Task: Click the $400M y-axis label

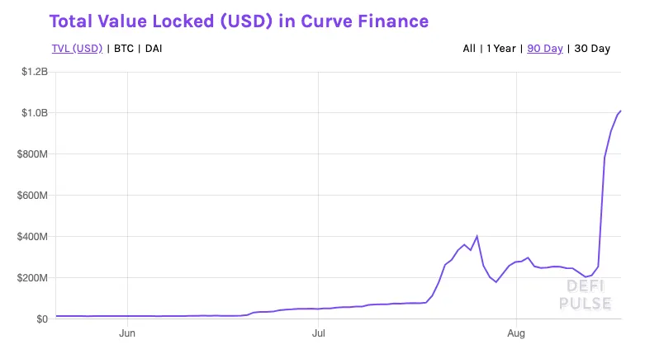Action: pos(33,237)
